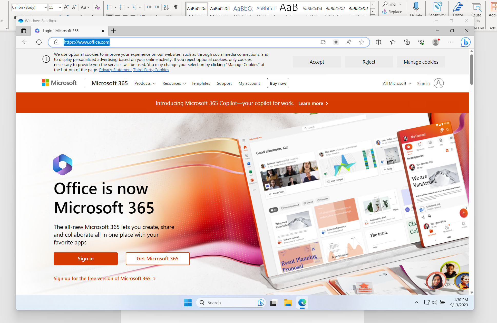Open Word's Find dropdown arrow

400,4
